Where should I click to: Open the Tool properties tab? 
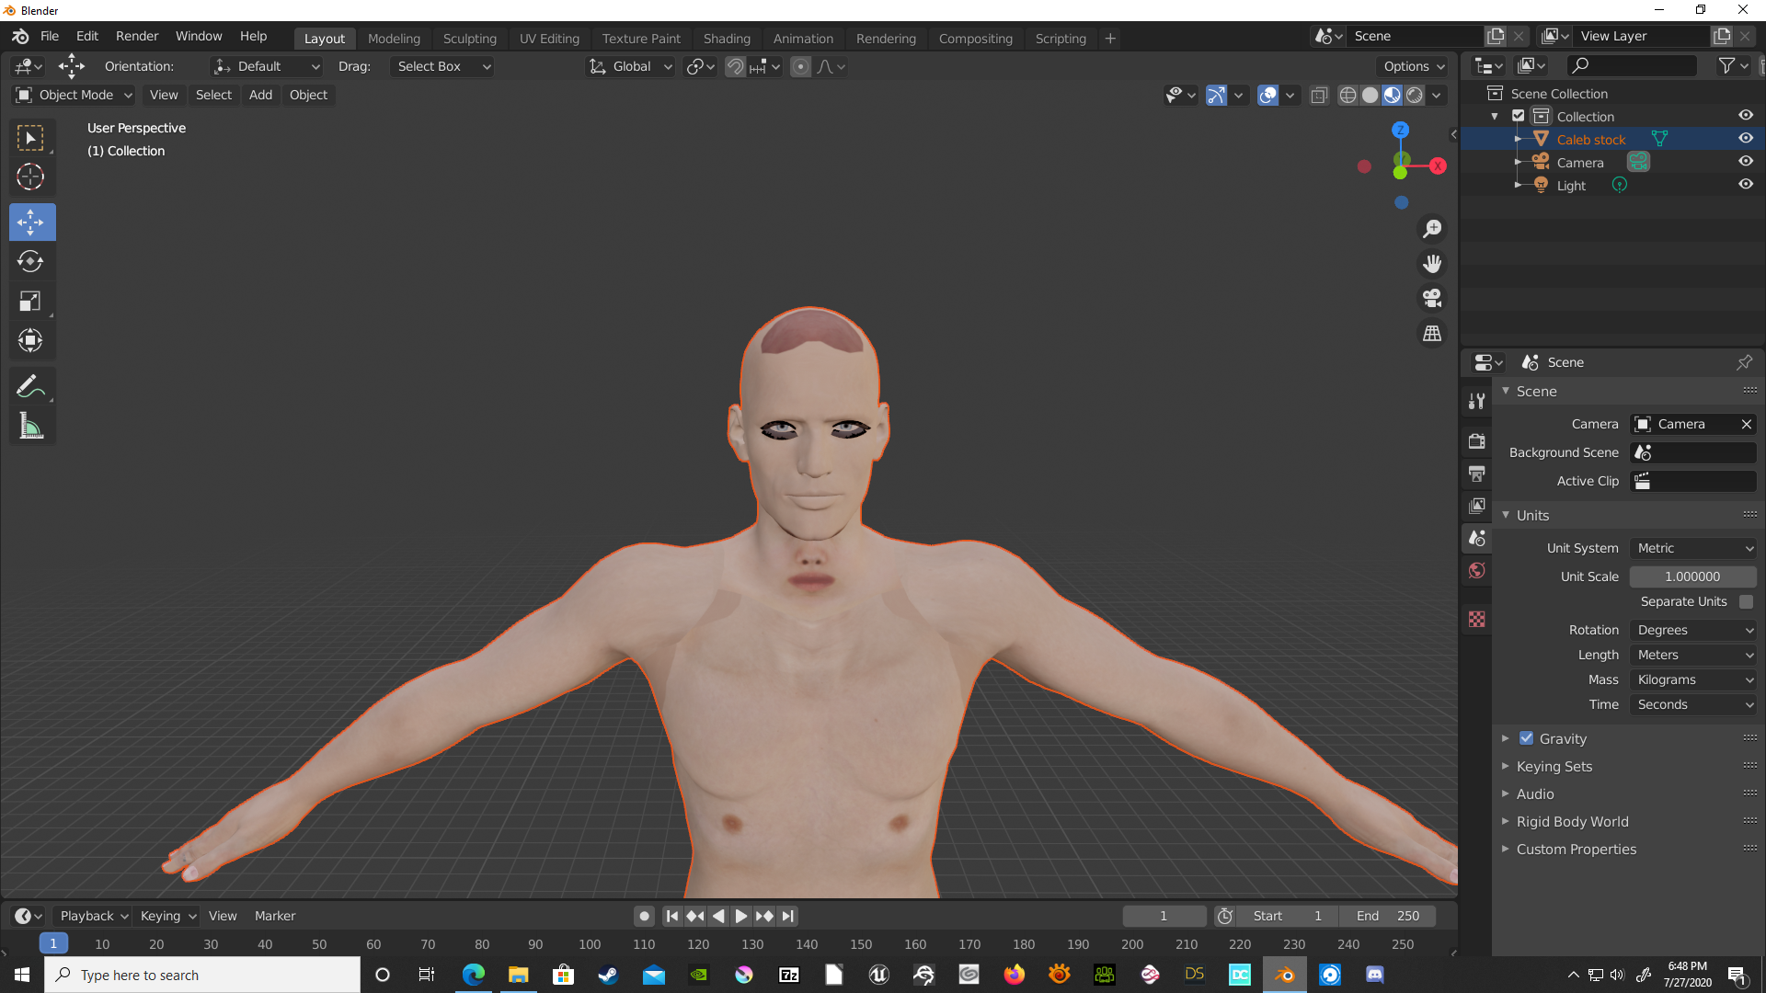pyautogui.click(x=1477, y=401)
